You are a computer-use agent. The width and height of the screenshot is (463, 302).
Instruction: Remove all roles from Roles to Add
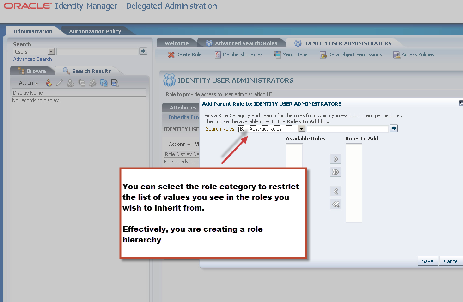[336, 204]
